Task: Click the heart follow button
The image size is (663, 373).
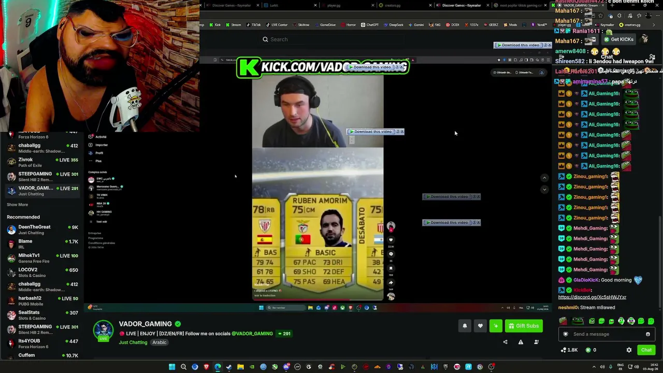Action: [x=480, y=326]
